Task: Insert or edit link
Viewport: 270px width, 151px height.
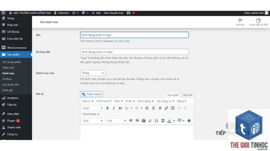Action: click(x=166, y=108)
